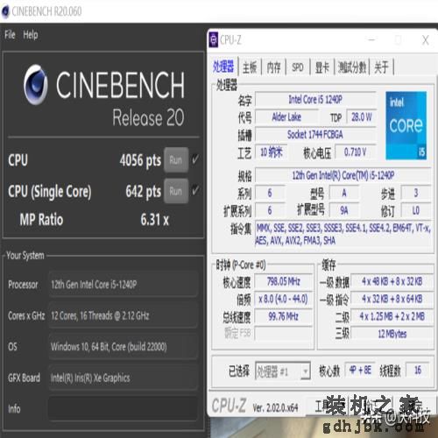Click the L3 cache 12 MBytes value

coord(392,334)
